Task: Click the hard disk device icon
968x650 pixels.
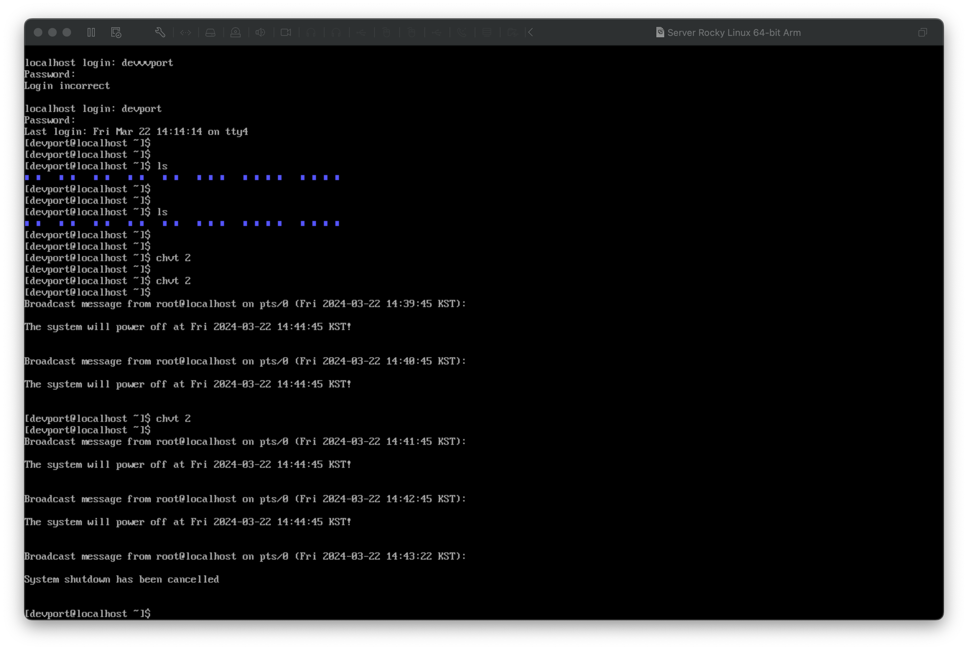Action: [210, 32]
